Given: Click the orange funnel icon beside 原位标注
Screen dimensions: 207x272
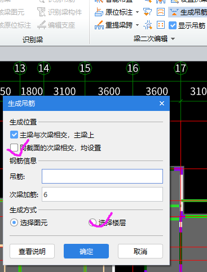Looking at the screenshot, I should (x=148, y=12).
